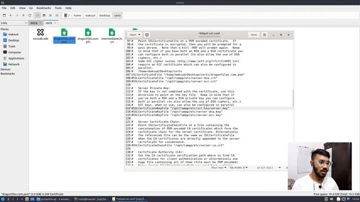Image resolution: width=360 pixels, height=202 pixels.
Task: Switch to icon view mode
Action: tap(38, 15)
